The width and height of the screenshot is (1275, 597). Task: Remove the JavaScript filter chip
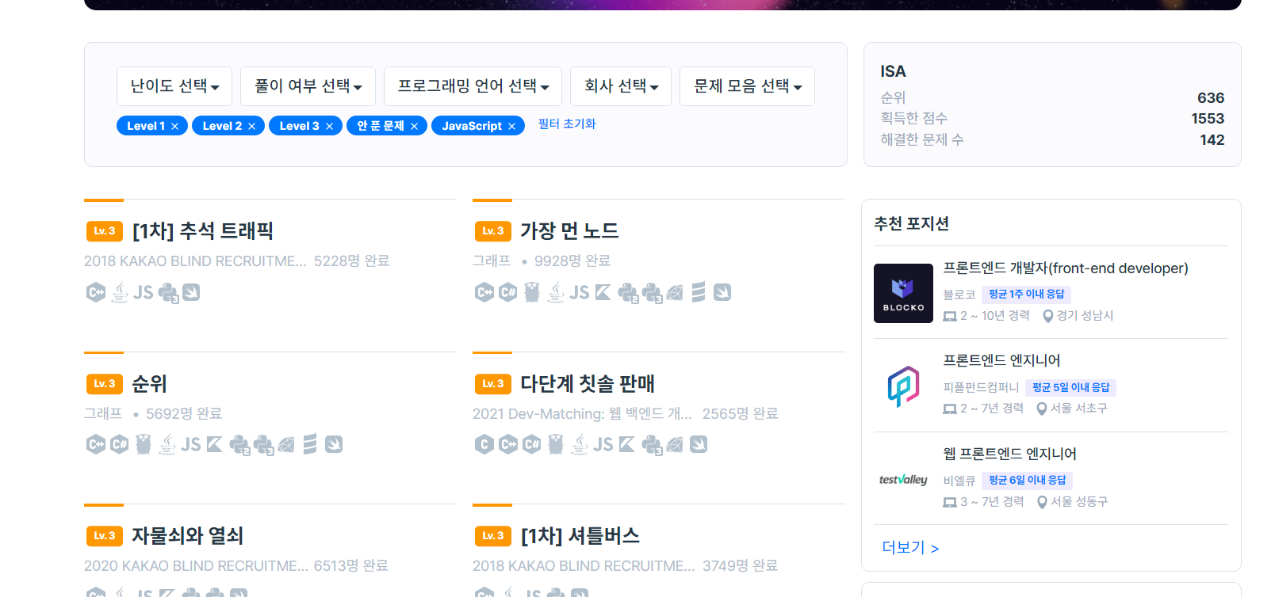click(511, 126)
